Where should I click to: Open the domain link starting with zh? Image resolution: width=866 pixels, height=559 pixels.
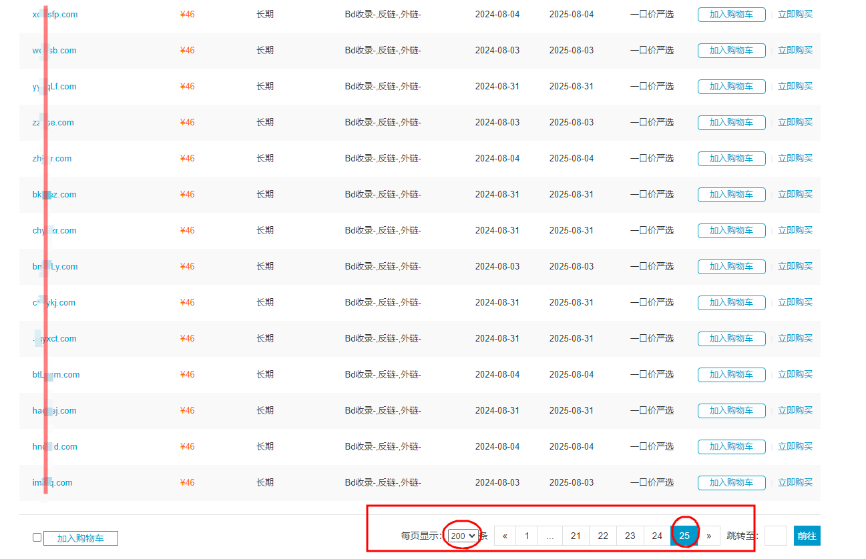pyautogui.click(x=52, y=158)
